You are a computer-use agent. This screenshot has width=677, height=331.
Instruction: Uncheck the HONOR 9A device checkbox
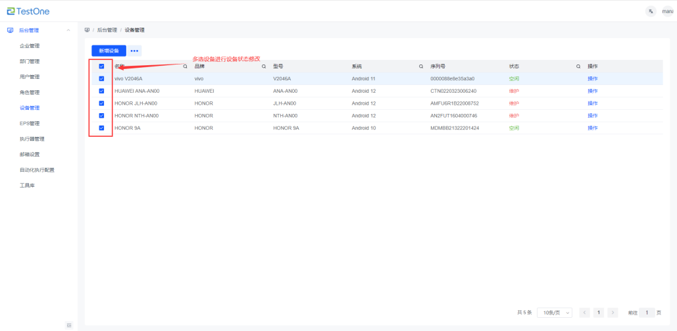click(101, 128)
